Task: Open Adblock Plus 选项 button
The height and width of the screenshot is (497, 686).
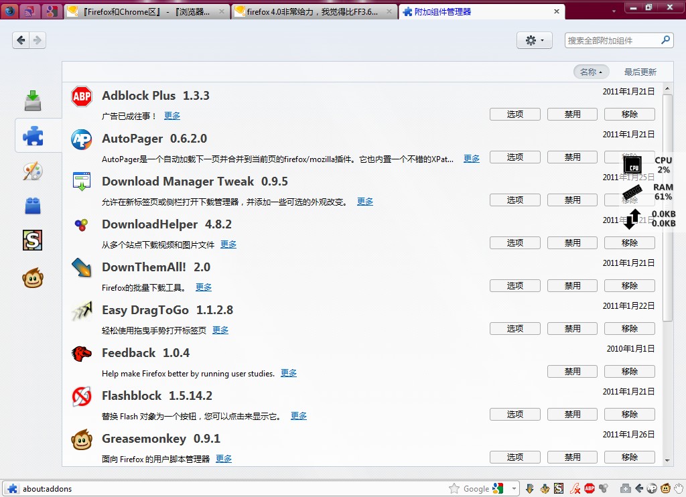Action: [515, 114]
